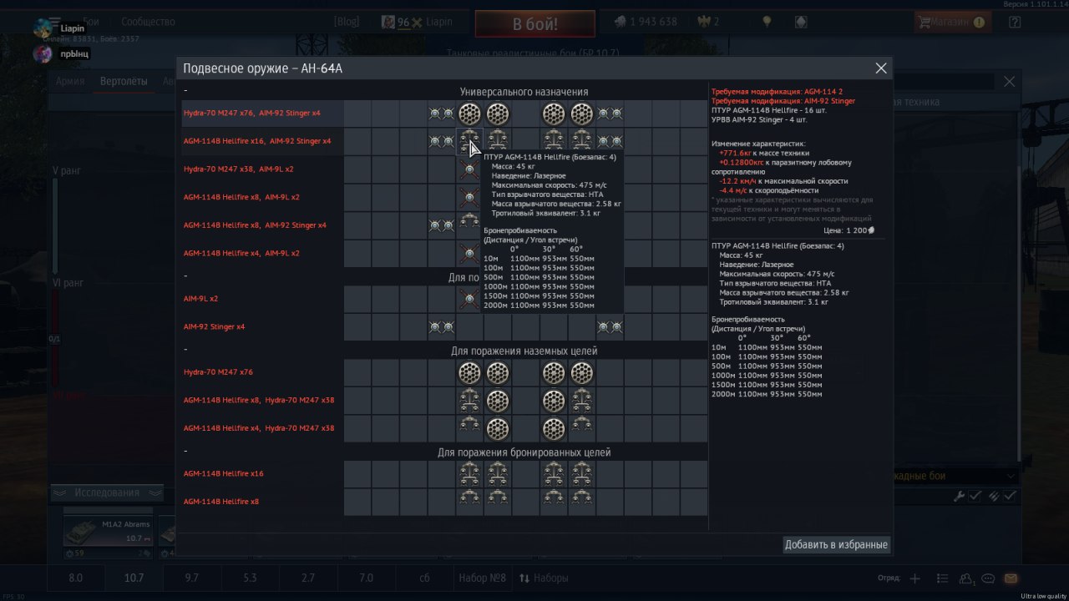
Task: Click the lightbulb hints icon
Action: point(767,22)
